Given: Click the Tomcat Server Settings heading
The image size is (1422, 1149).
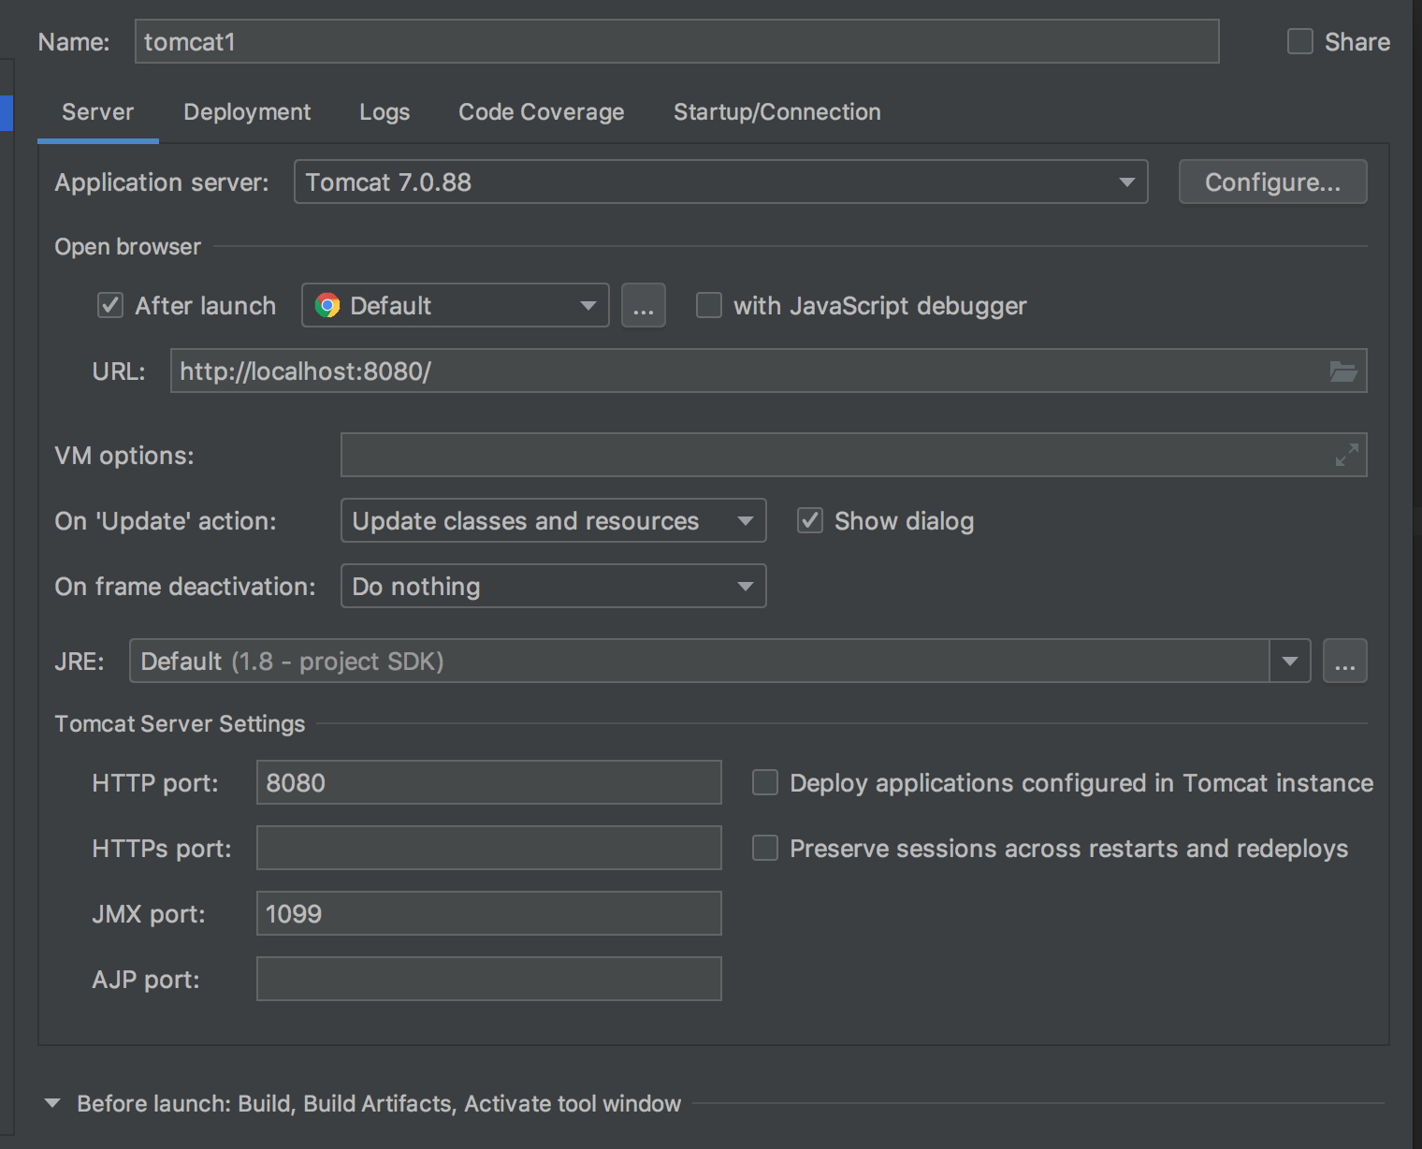Looking at the screenshot, I should pos(180,723).
